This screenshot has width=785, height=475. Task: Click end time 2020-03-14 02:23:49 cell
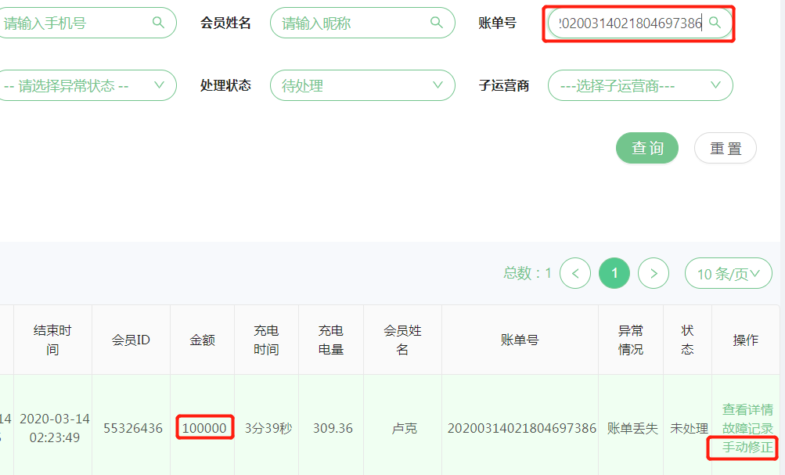coord(55,428)
